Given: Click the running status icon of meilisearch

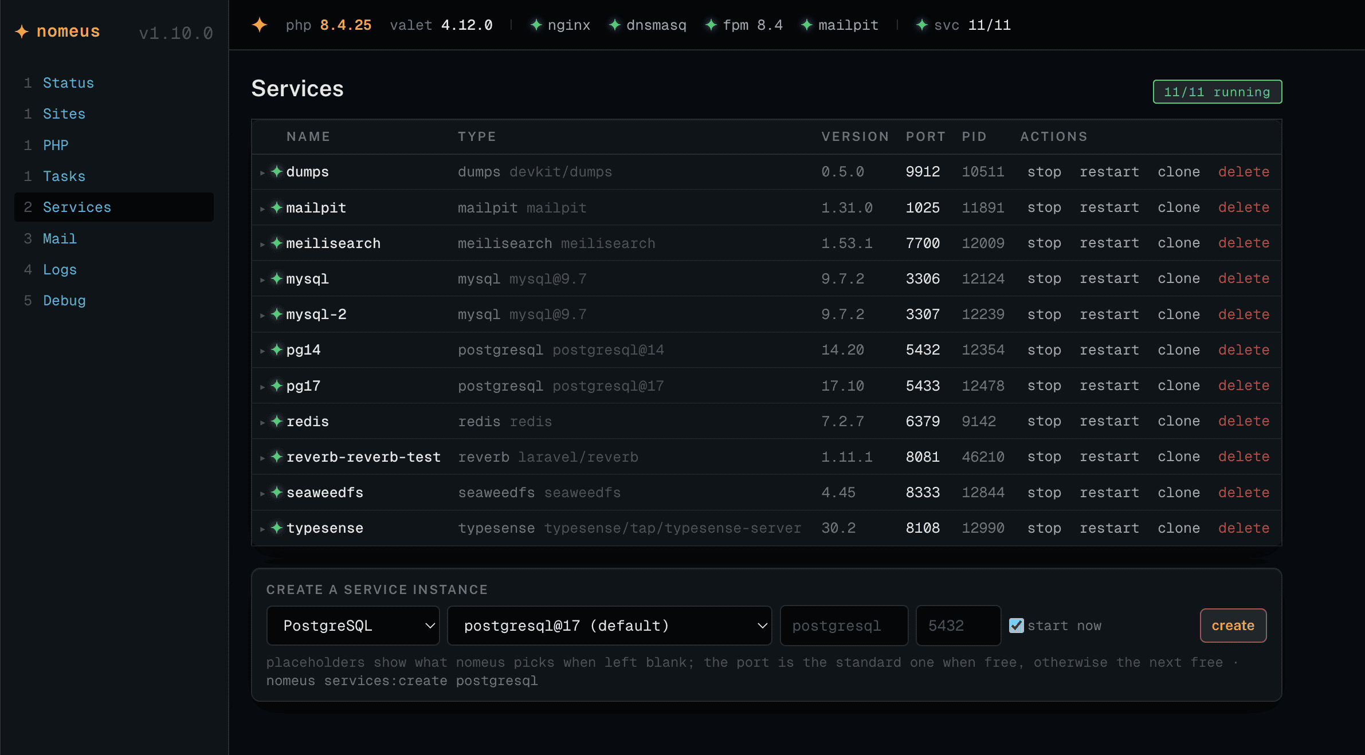Looking at the screenshot, I should [x=277, y=243].
